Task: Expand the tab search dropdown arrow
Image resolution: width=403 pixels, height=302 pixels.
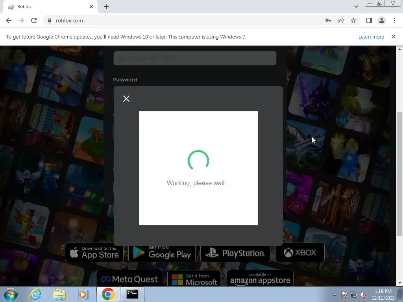Action: click(356, 7)
